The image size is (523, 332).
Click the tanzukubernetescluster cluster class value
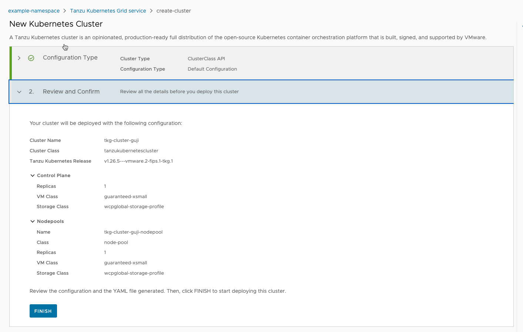[x=131, y=151]
